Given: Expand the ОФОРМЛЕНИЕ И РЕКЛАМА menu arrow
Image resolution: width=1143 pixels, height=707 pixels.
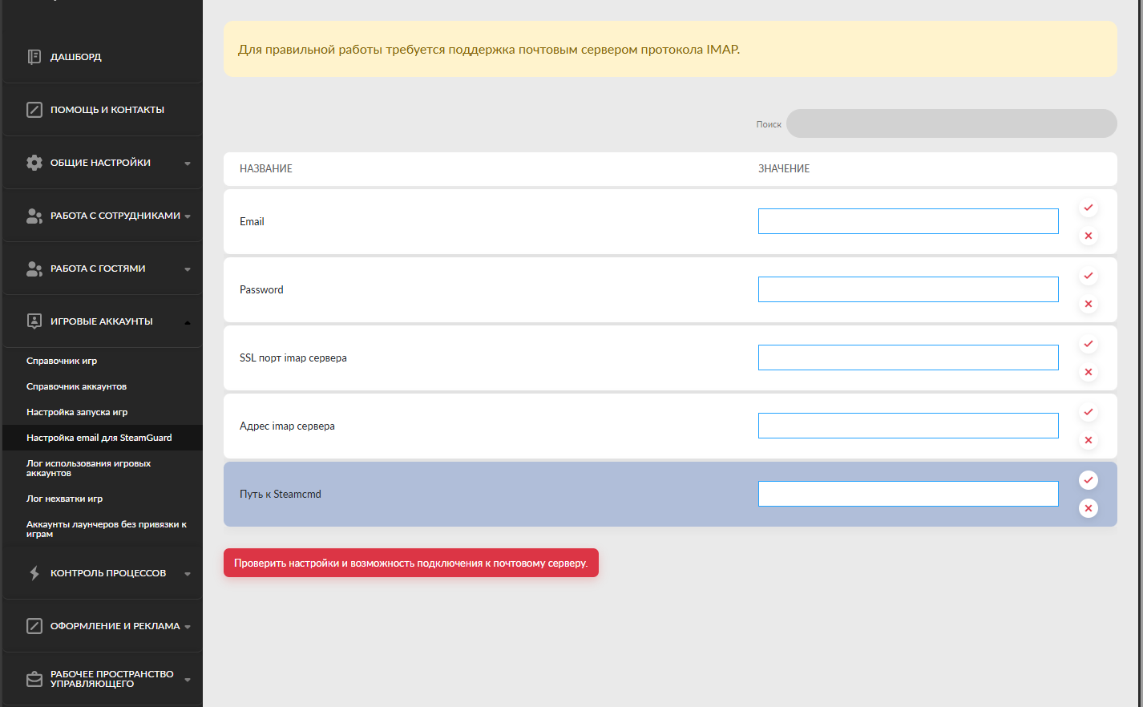Looking at the screenshot, I should pos(188,627).
